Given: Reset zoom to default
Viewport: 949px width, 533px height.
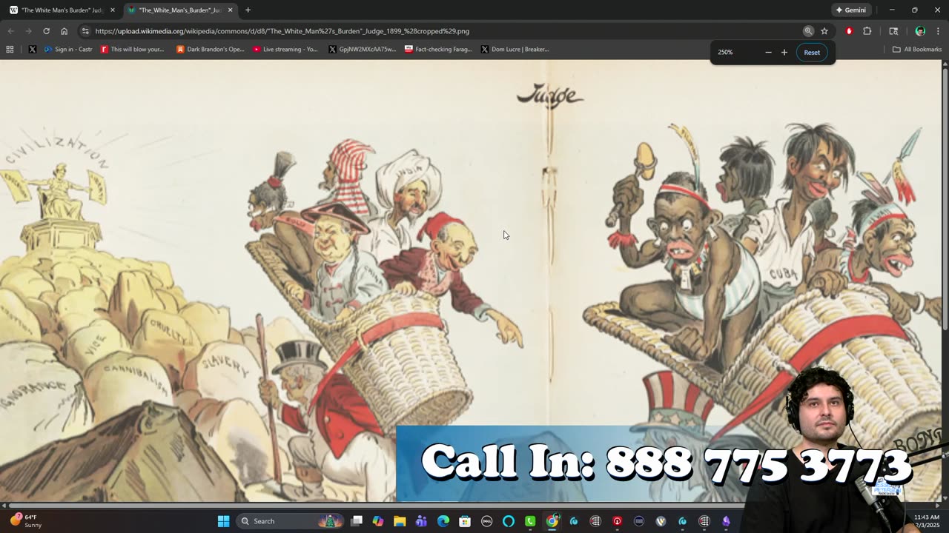Looking at the screenshot, I should tap(812, 53).
